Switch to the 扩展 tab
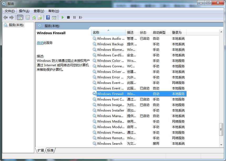Screen dimensions: 226x161 click(x=41, y=150)
